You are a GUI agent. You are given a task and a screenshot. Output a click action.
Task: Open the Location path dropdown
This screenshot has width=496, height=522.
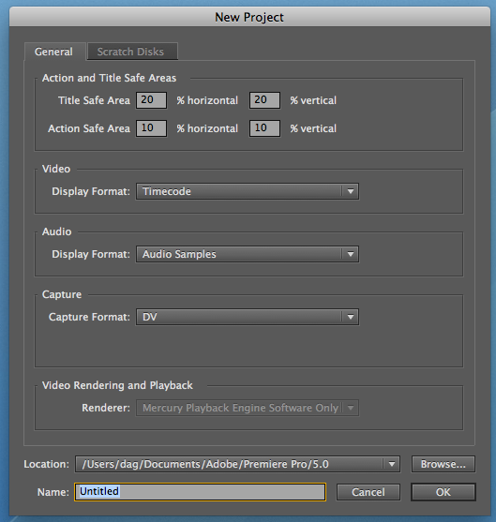[x=237, y=464]
